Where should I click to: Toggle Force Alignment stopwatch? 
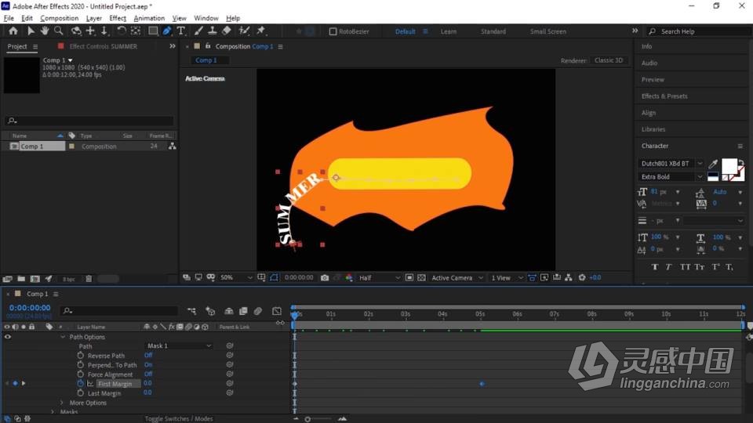point(80,374)
